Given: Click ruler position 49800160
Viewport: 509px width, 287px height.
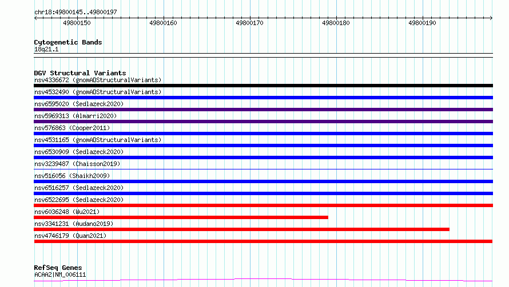Looking at the screenshot, I should [164, 23].
